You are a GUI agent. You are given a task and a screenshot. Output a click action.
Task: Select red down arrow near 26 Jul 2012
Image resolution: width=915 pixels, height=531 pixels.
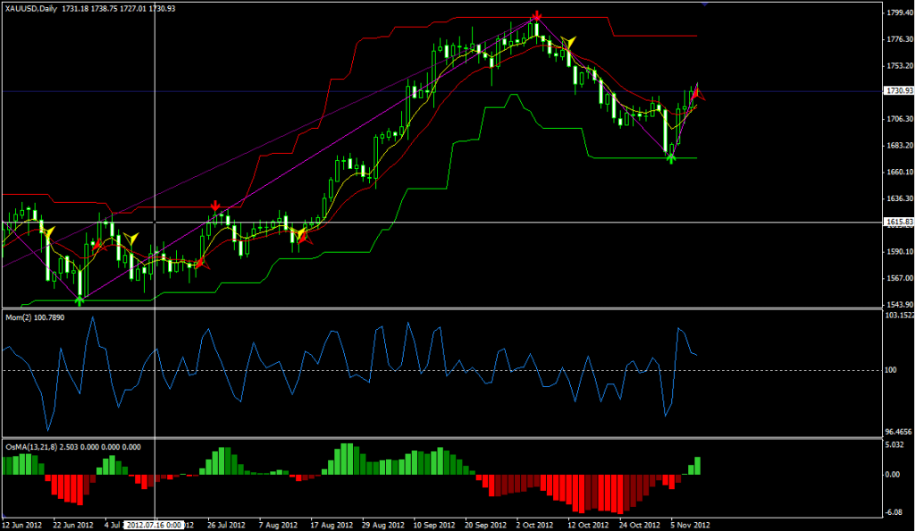pos(215,206)
